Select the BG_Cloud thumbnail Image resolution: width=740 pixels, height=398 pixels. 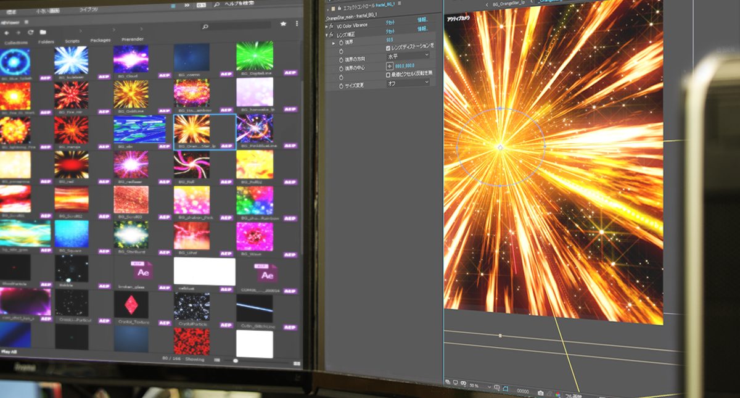130,59
